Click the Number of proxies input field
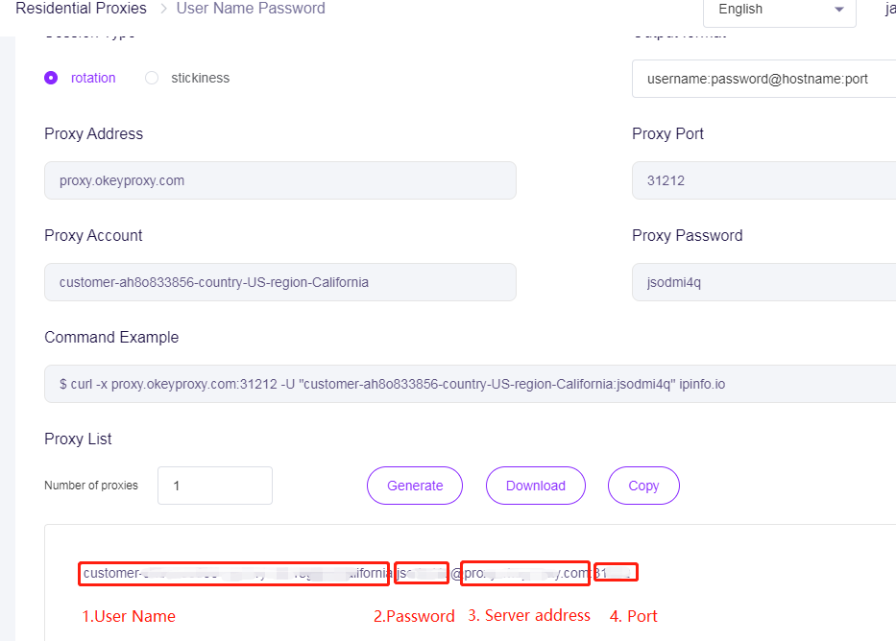Viewport: 896px width, 641px height. point(215,486)
